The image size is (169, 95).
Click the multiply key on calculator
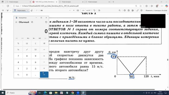click(x=44, y=56)
